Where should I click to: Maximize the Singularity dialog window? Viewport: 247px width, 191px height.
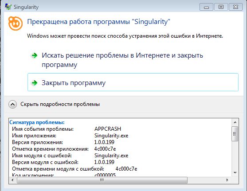221,7
